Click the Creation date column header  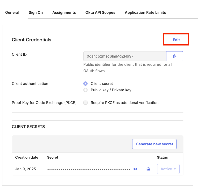pos(27,157)
